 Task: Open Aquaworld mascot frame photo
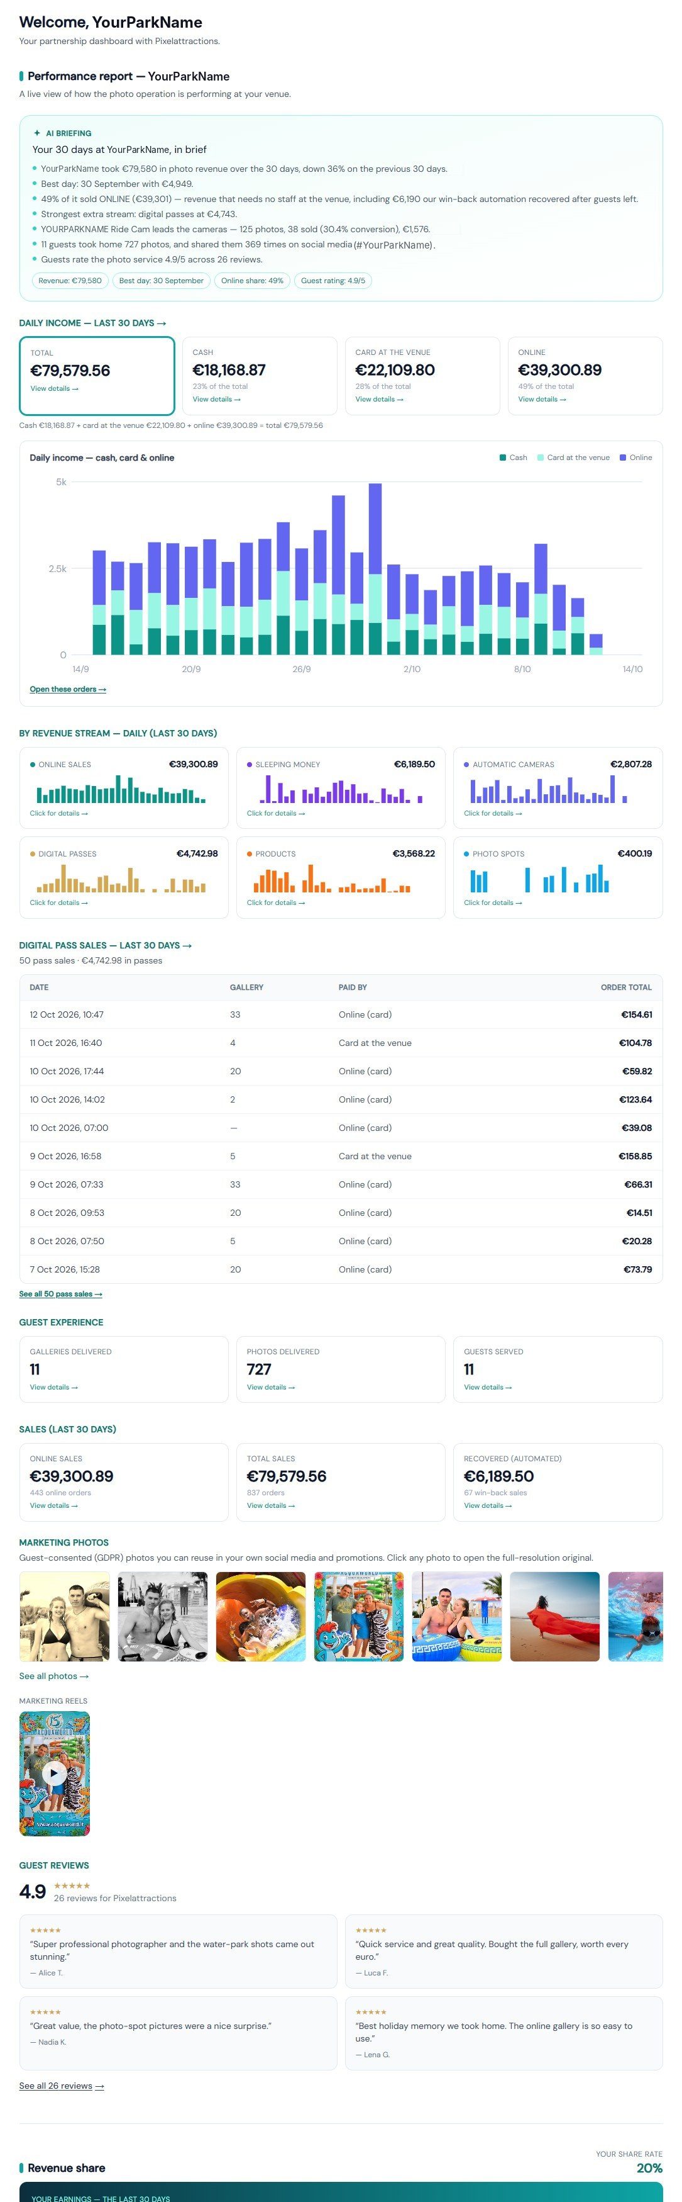358,1617
